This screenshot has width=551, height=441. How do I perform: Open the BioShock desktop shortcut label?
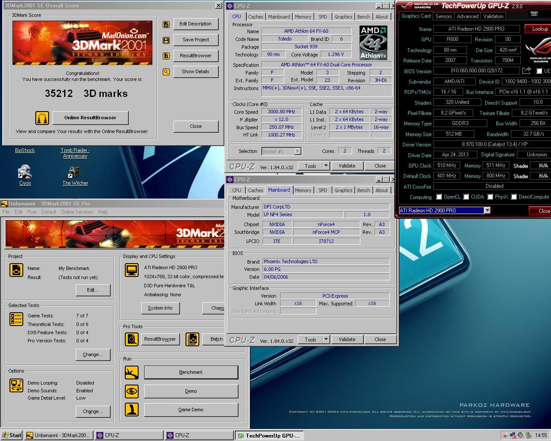tap(25, 150)
